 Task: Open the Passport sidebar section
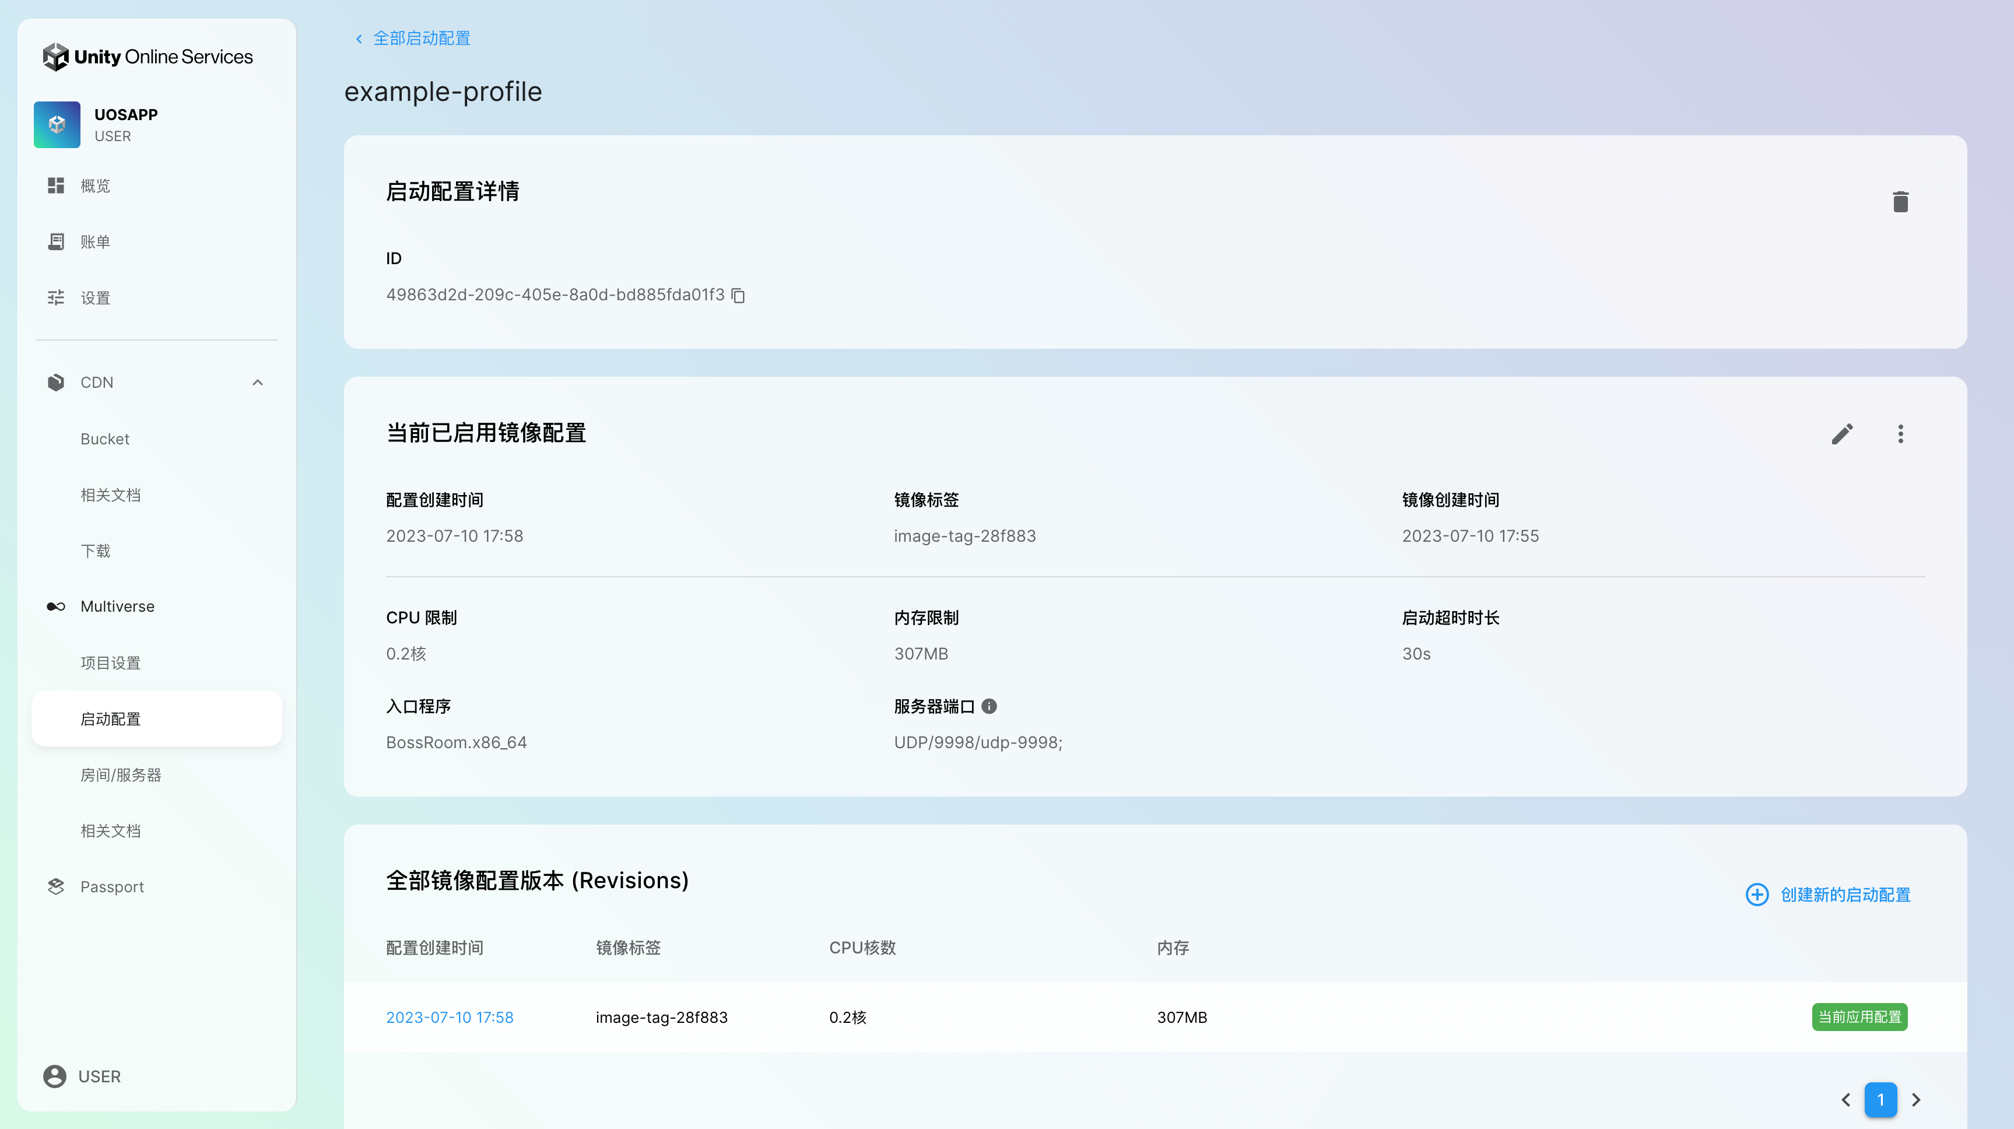112,886
